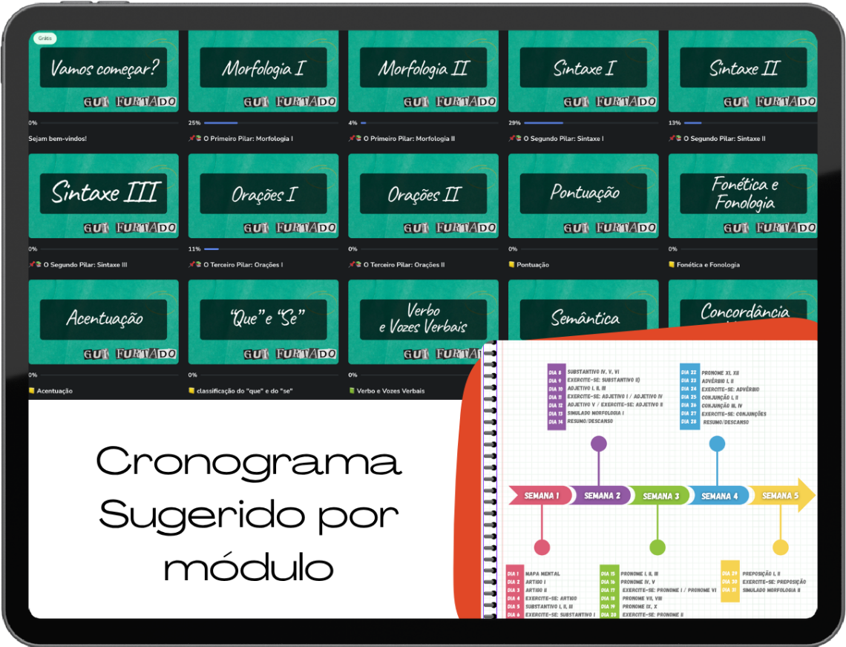
Task: Open the Pontuação module thumbnail
Action: (x=583, y=196)
